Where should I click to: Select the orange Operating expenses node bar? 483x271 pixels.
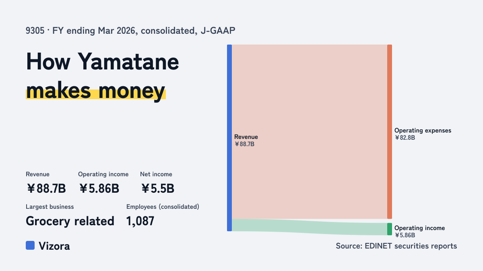click(390, 132)
